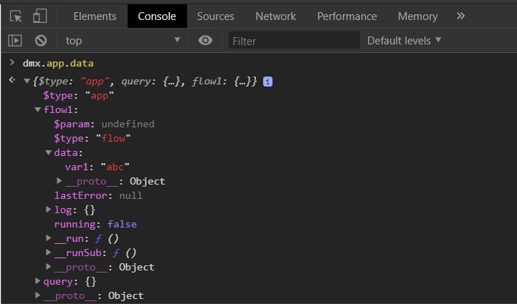Viewport: 517px width, 304px height.
Task: Expand the __runSub function entry
Action: 49,252
